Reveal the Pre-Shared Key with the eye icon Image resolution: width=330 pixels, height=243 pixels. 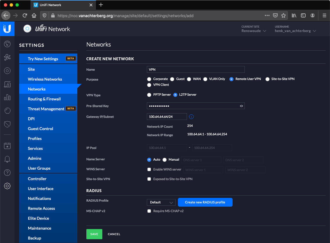pyautogui.click(x=241, y=106)
